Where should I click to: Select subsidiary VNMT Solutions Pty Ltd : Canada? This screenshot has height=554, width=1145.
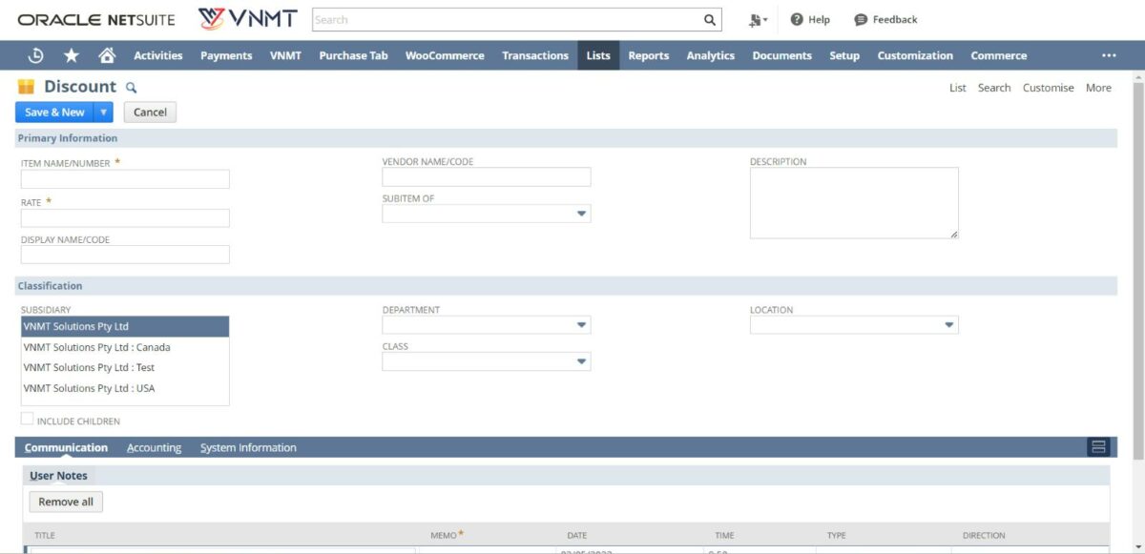click(125, 347)
